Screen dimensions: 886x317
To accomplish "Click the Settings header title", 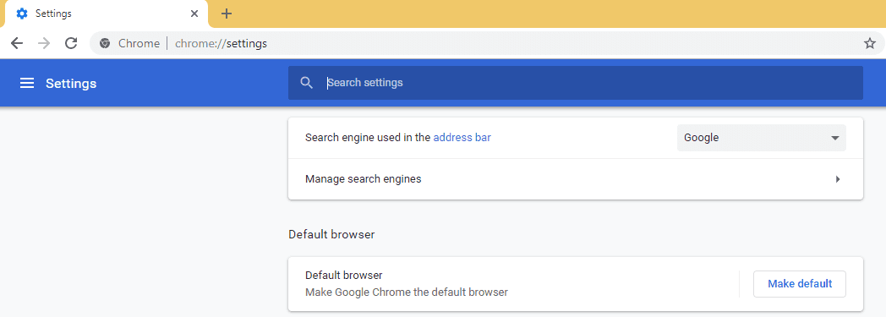I will [x=71, y=83].
